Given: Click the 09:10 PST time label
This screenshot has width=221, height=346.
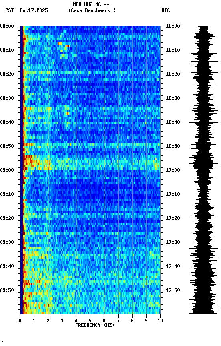Looking at the screenshot, I should (x=7, y=194).
